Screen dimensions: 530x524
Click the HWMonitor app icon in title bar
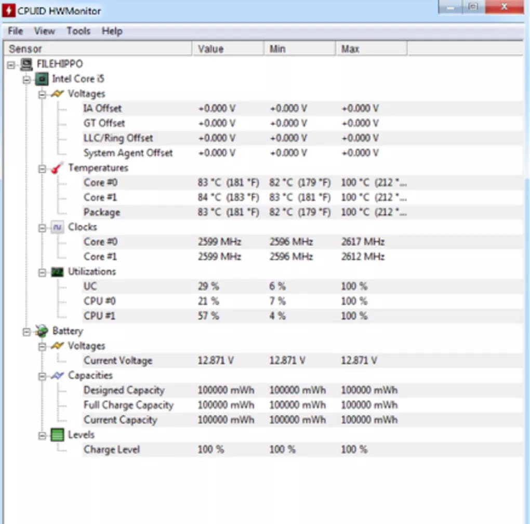9,10
